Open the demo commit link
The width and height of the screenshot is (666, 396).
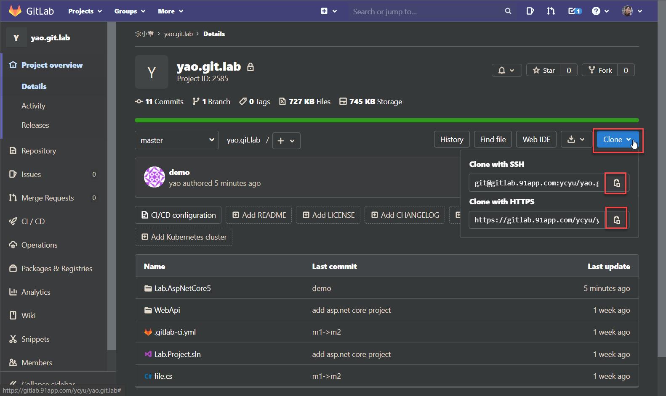pyautogui.click(x=179, y=172)
